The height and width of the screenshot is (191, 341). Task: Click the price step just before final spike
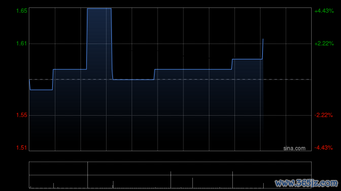coord(247,59)
